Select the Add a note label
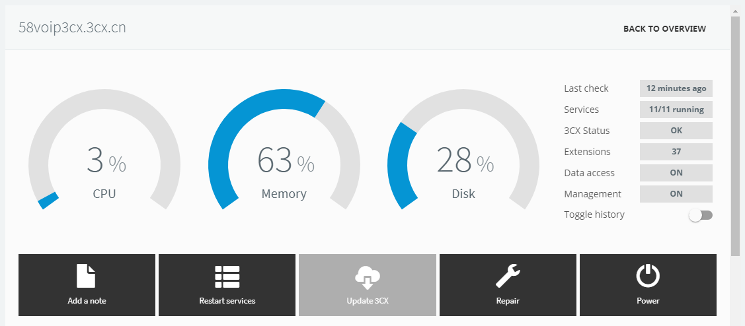 point(87,301)
